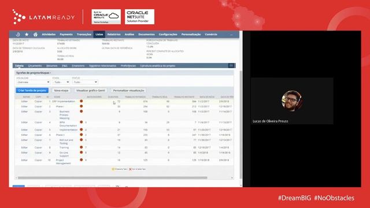Image resolution: width=370 pixels, height=208 pixels.
Task: Click the orange dot for Go-Live Support
Action: click(81, 153)
